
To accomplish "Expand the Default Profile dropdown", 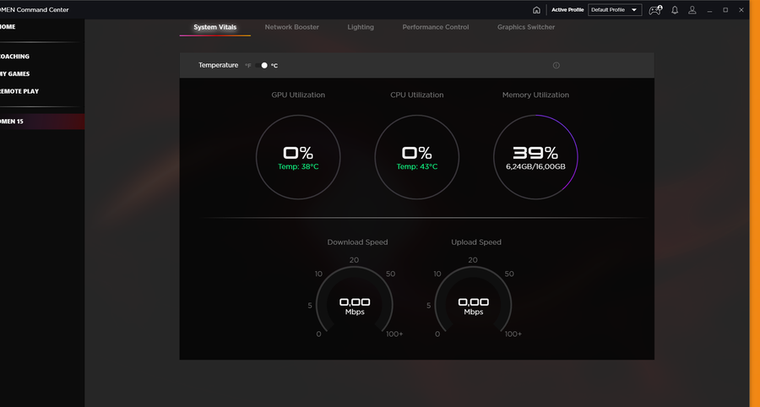I will [x=615, y=10].
